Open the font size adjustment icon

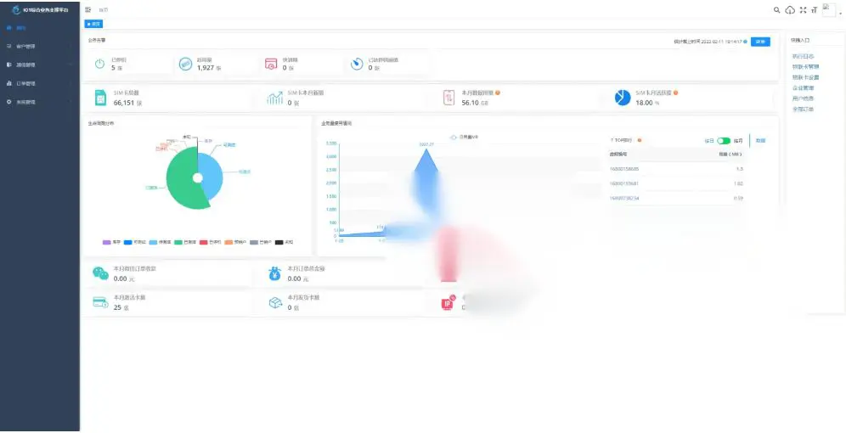[x=814, y=9]
